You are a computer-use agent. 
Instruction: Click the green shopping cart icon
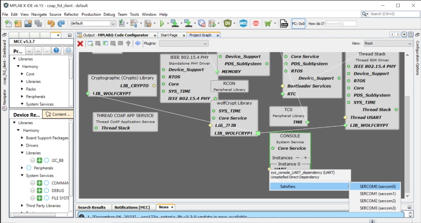coord(268,23)
